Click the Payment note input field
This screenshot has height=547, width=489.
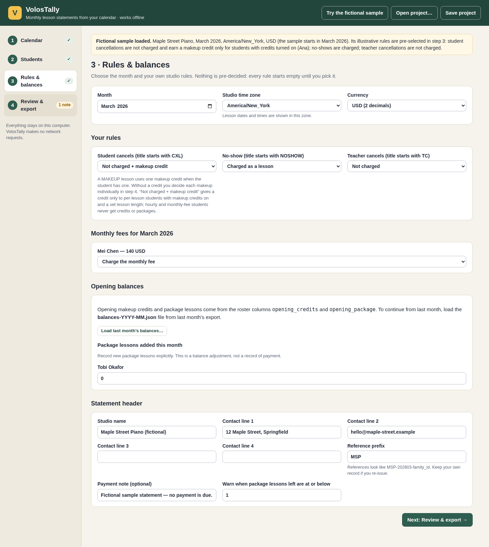point(157,495)
